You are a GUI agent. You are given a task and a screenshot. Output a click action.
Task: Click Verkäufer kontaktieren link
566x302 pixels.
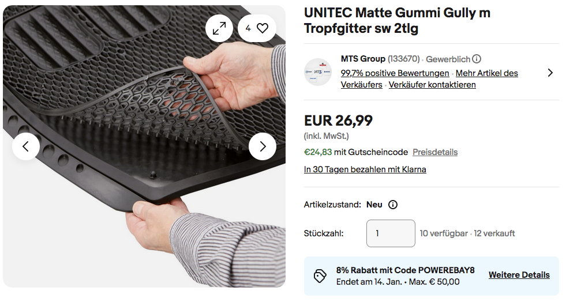[x=432, y=85]
